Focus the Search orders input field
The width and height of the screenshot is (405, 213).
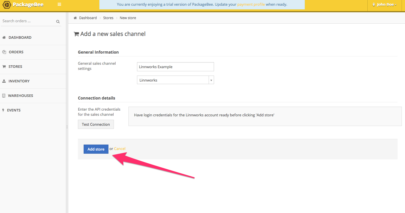click(x=29, y=21)
